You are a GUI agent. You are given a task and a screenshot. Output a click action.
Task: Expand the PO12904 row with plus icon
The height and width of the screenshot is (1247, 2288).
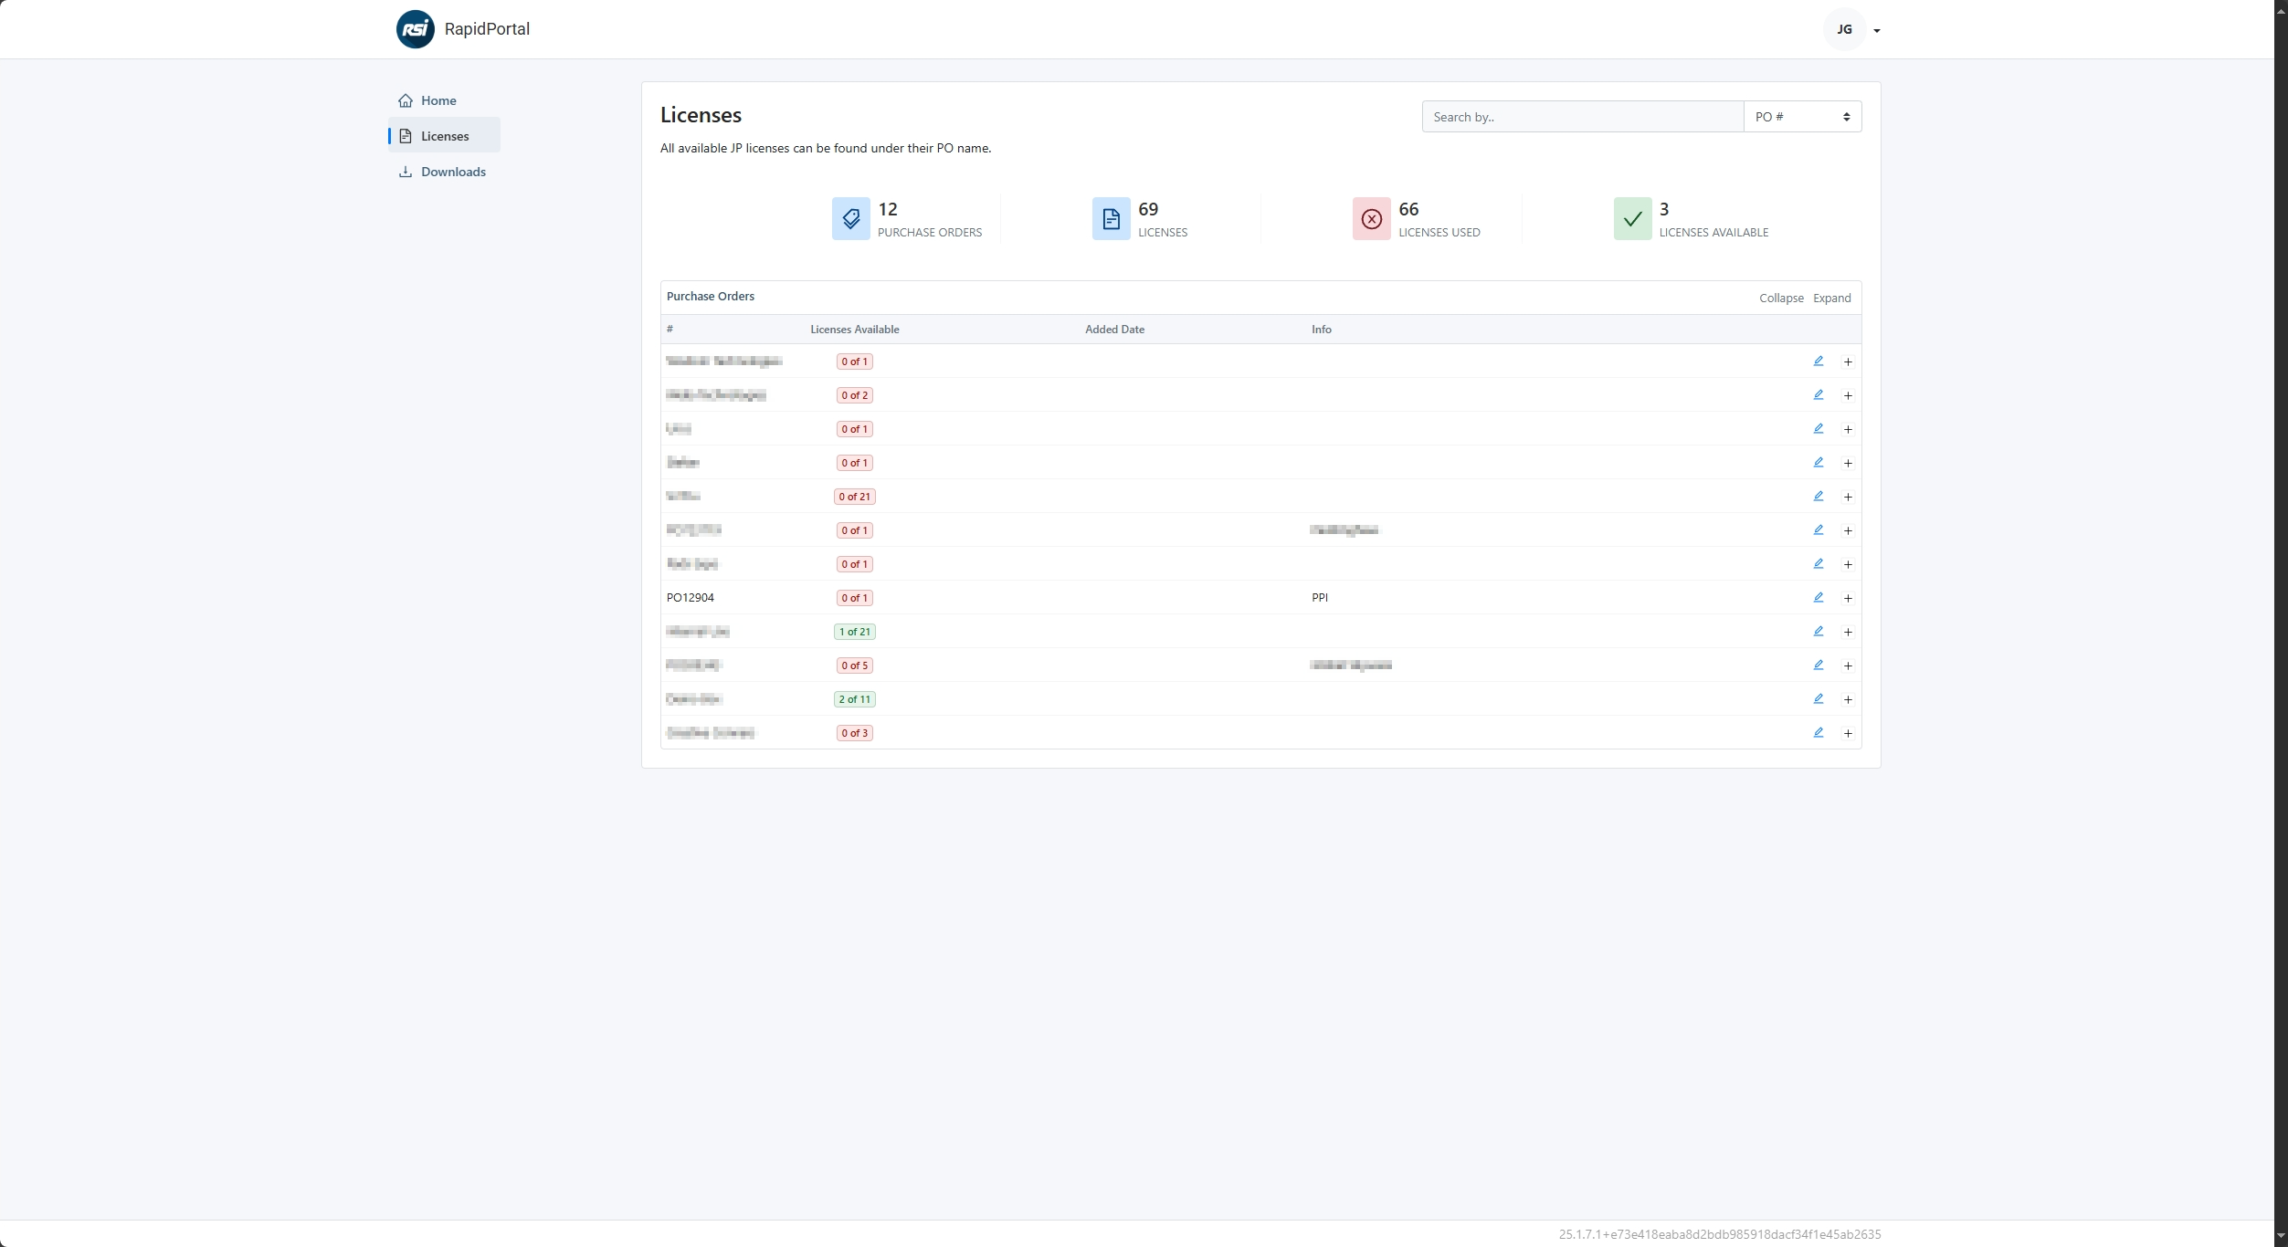coord(1847,599)
